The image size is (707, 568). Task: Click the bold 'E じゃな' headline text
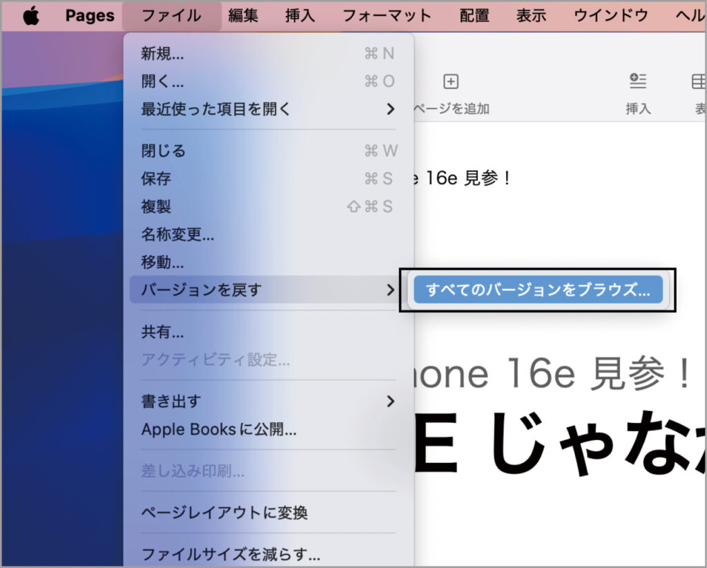[x=559, y=442]
